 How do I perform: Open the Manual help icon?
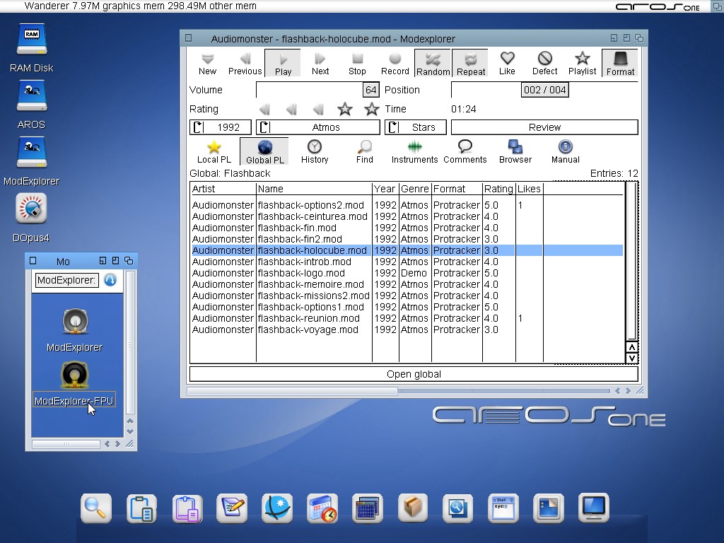(565, 151)
